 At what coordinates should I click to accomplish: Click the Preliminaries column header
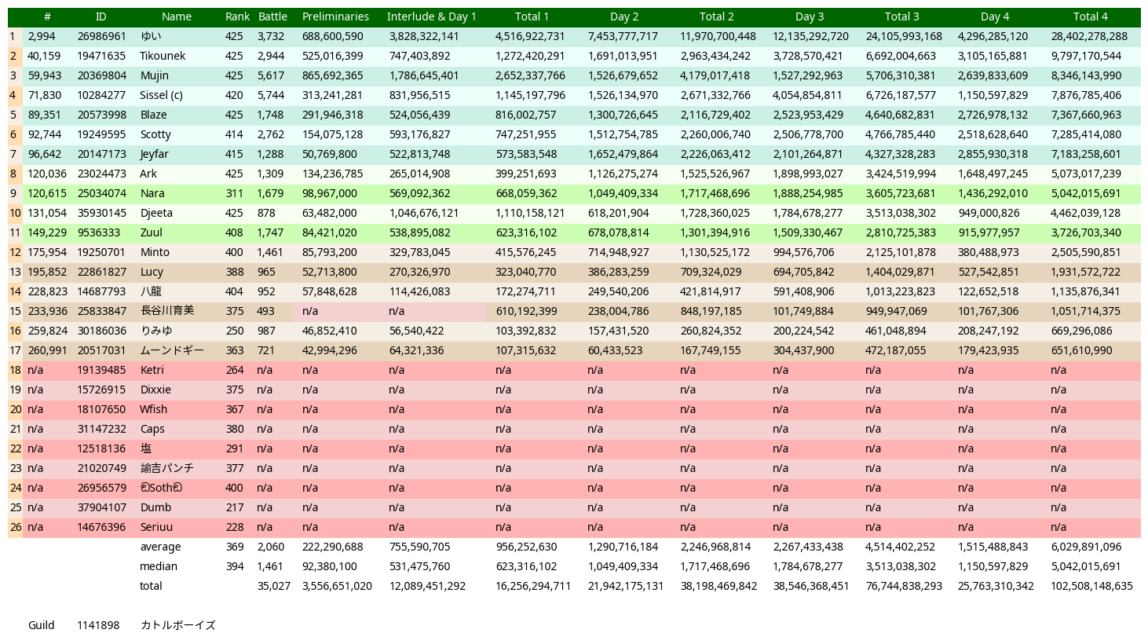coord(335,16)
